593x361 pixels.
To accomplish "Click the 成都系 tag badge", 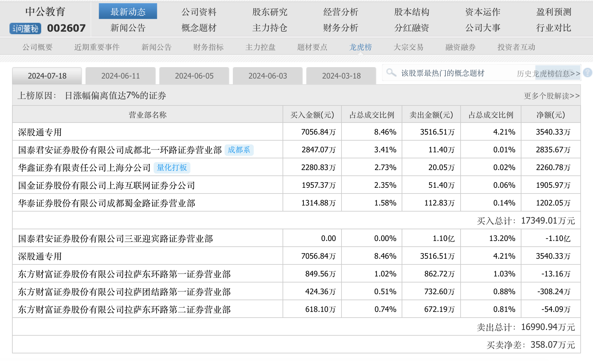I will [239, 150].
